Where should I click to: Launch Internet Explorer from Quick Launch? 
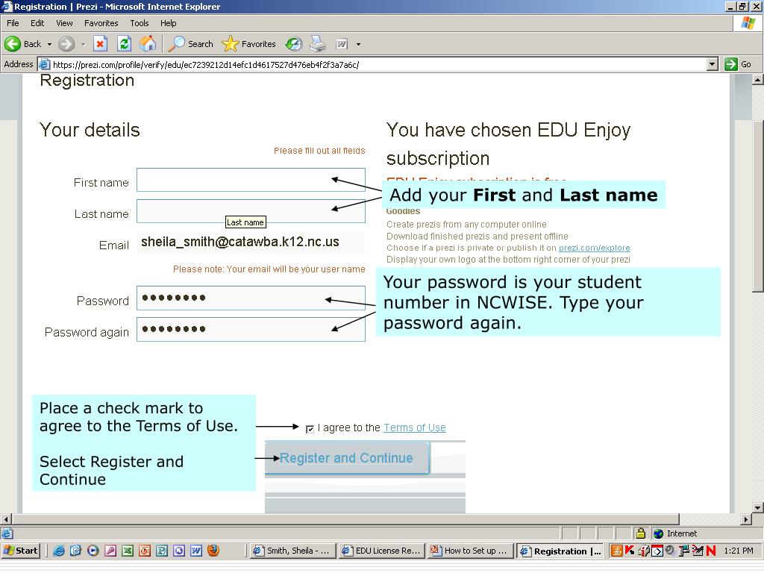(59, 551)
